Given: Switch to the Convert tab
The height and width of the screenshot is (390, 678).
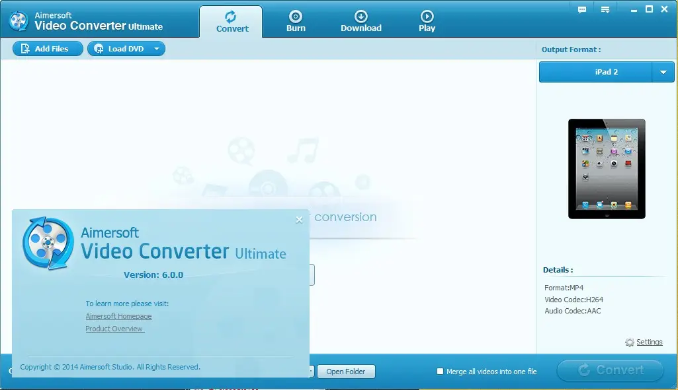Looking at the screenshot, I should (x=231, y=22).
